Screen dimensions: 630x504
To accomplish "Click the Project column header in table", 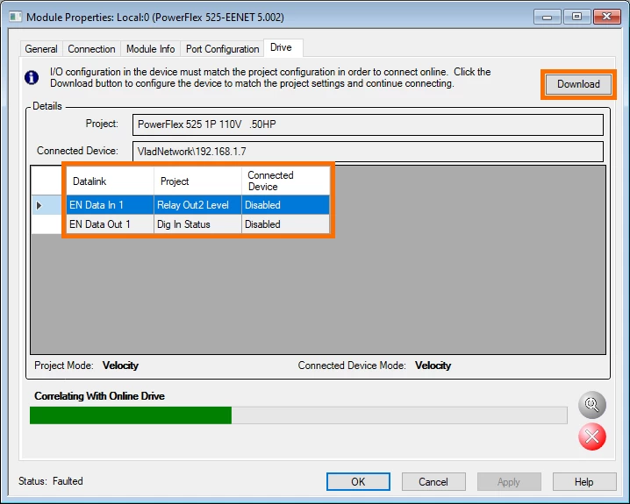I will (197, 181).
